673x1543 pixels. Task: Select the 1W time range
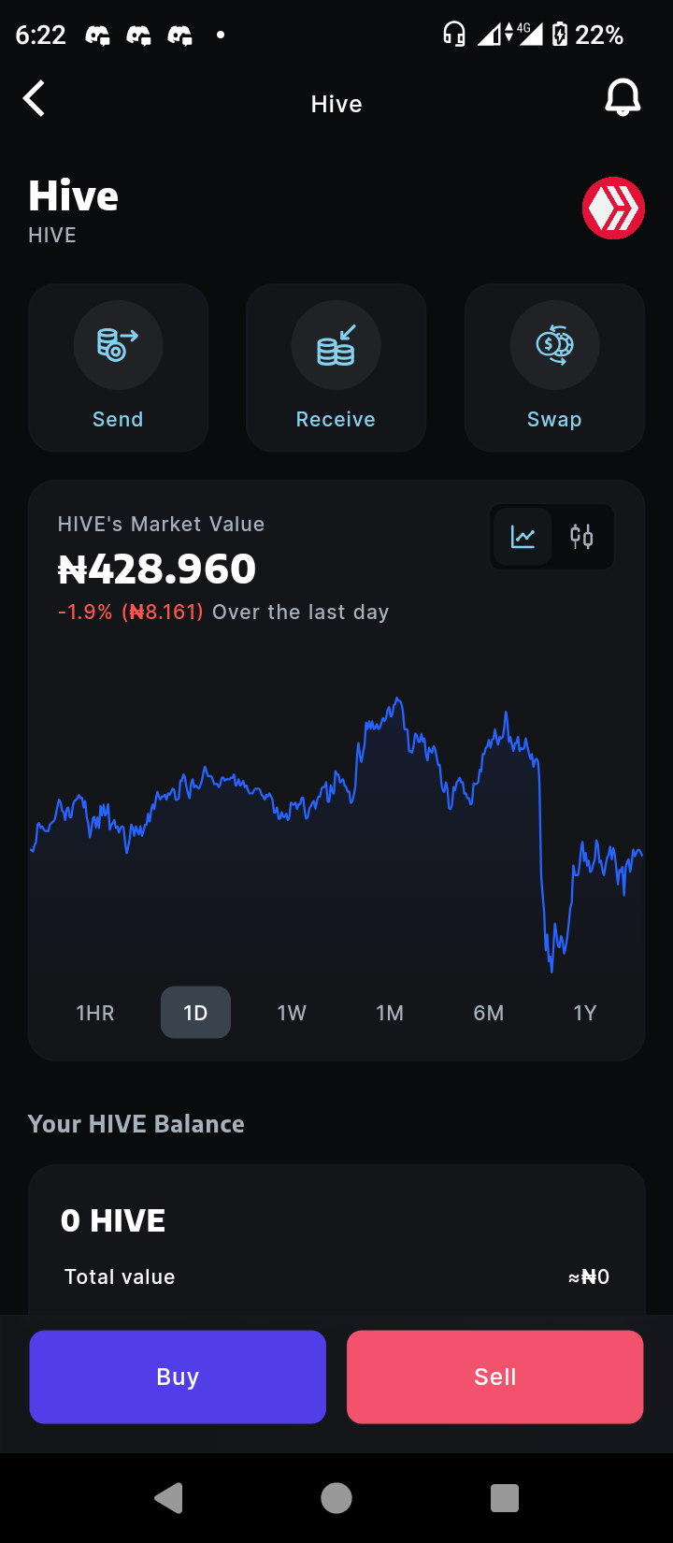click(x=292, y=1013)
